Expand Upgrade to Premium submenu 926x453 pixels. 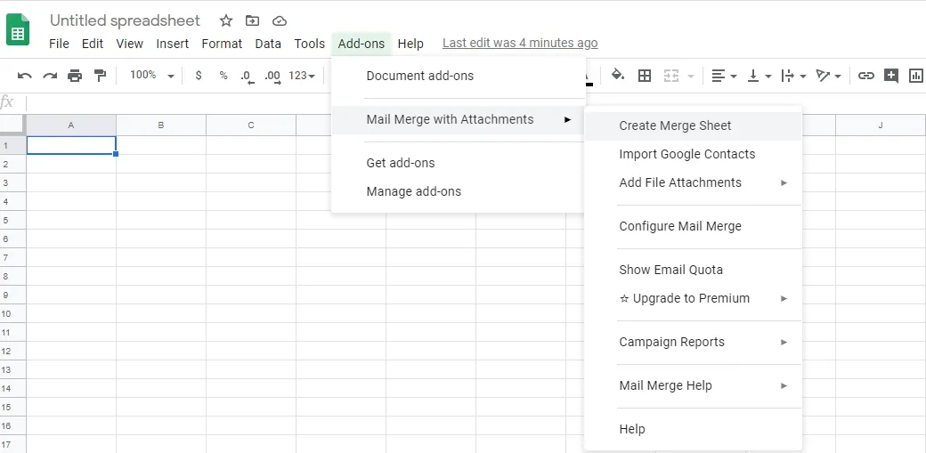click(x=784, y=299)
